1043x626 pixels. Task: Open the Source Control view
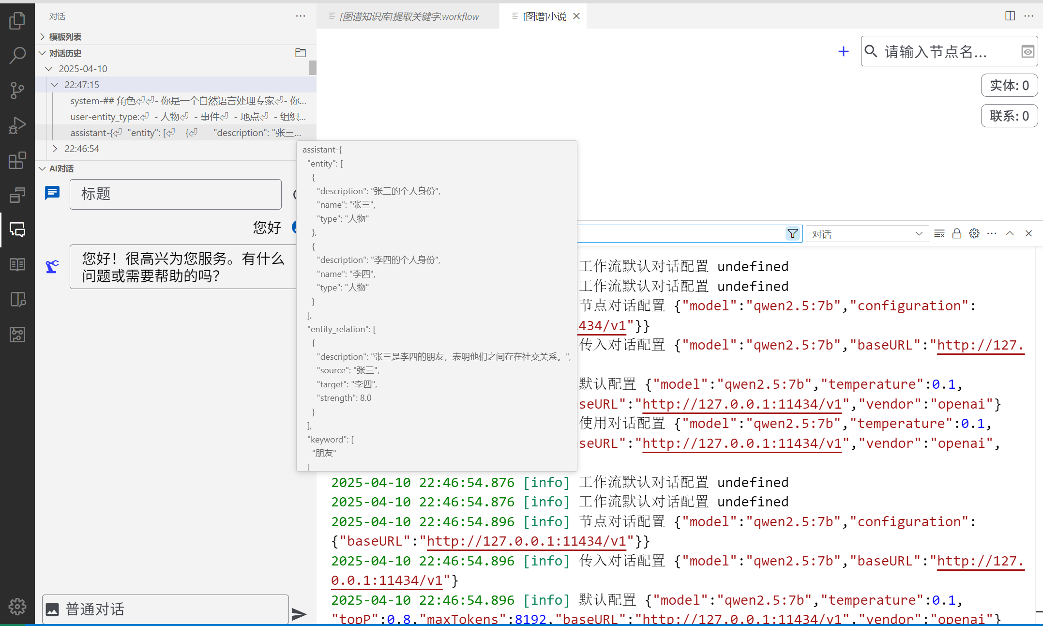pos(17,90)
